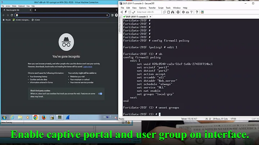Click the Learn more link on Incognito page

pos(87,66)
